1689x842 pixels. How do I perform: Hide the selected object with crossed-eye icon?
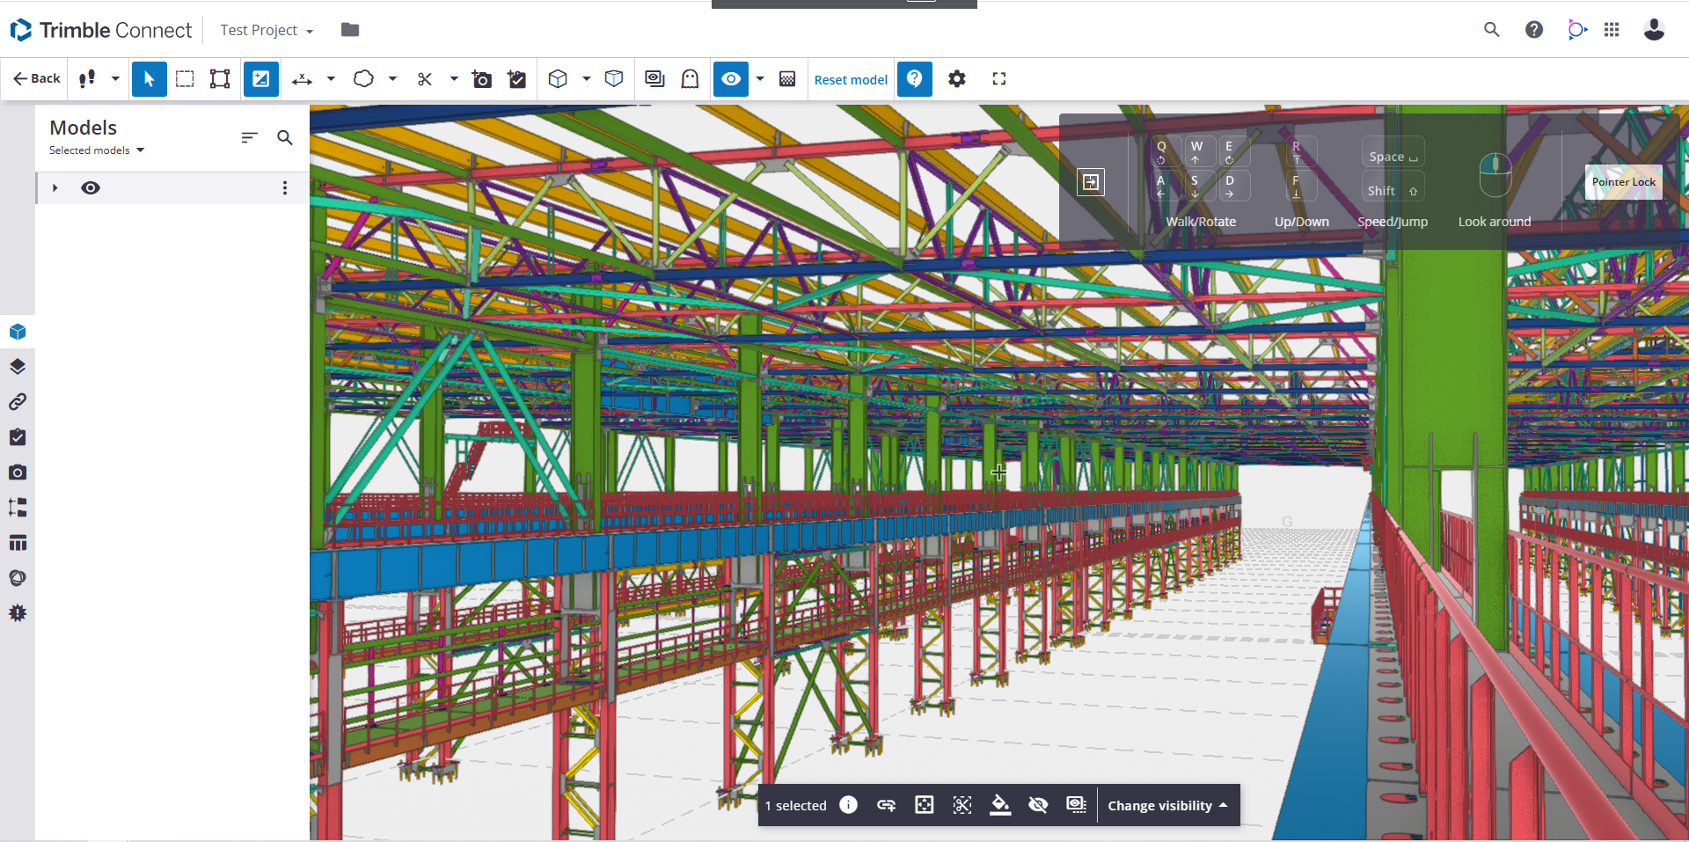pyautogui.click(x=1038, y=805)
